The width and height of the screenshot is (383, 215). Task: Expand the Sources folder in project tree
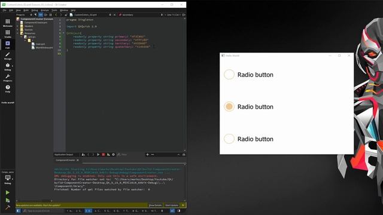(17, 30)
